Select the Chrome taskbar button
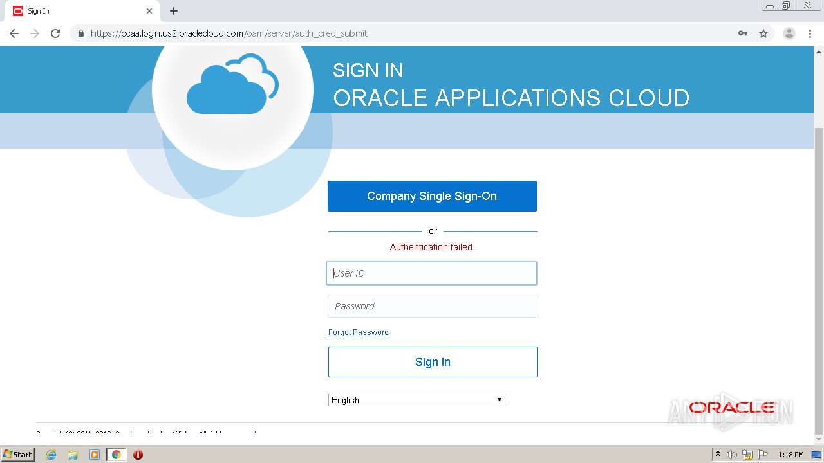The image size is (824, 463). (116, 455)
